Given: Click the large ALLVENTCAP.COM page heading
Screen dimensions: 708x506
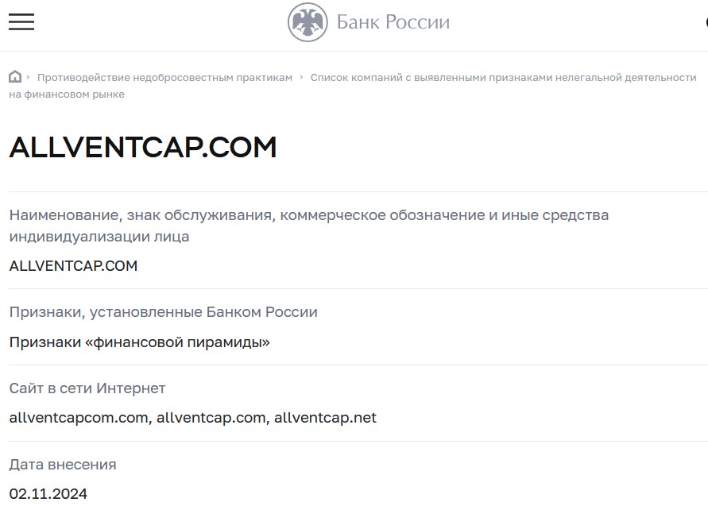Looking at the screenshot, I should coord(143,147).
